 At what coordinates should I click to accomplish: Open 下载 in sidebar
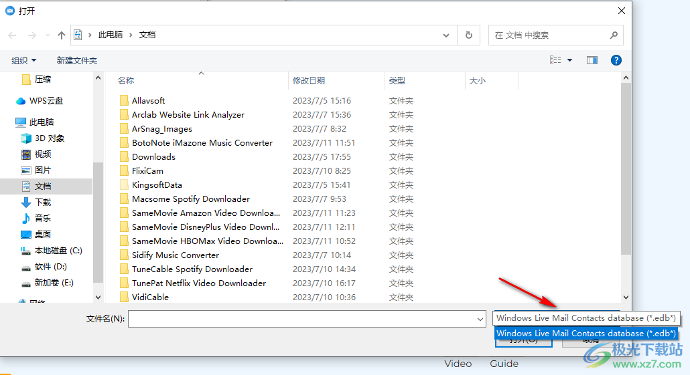pos(43,203)
